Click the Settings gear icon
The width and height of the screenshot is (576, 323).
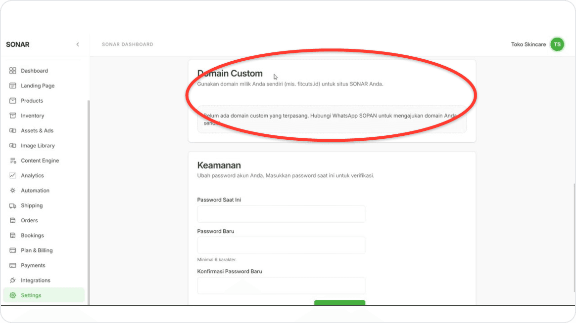[12, 295]
